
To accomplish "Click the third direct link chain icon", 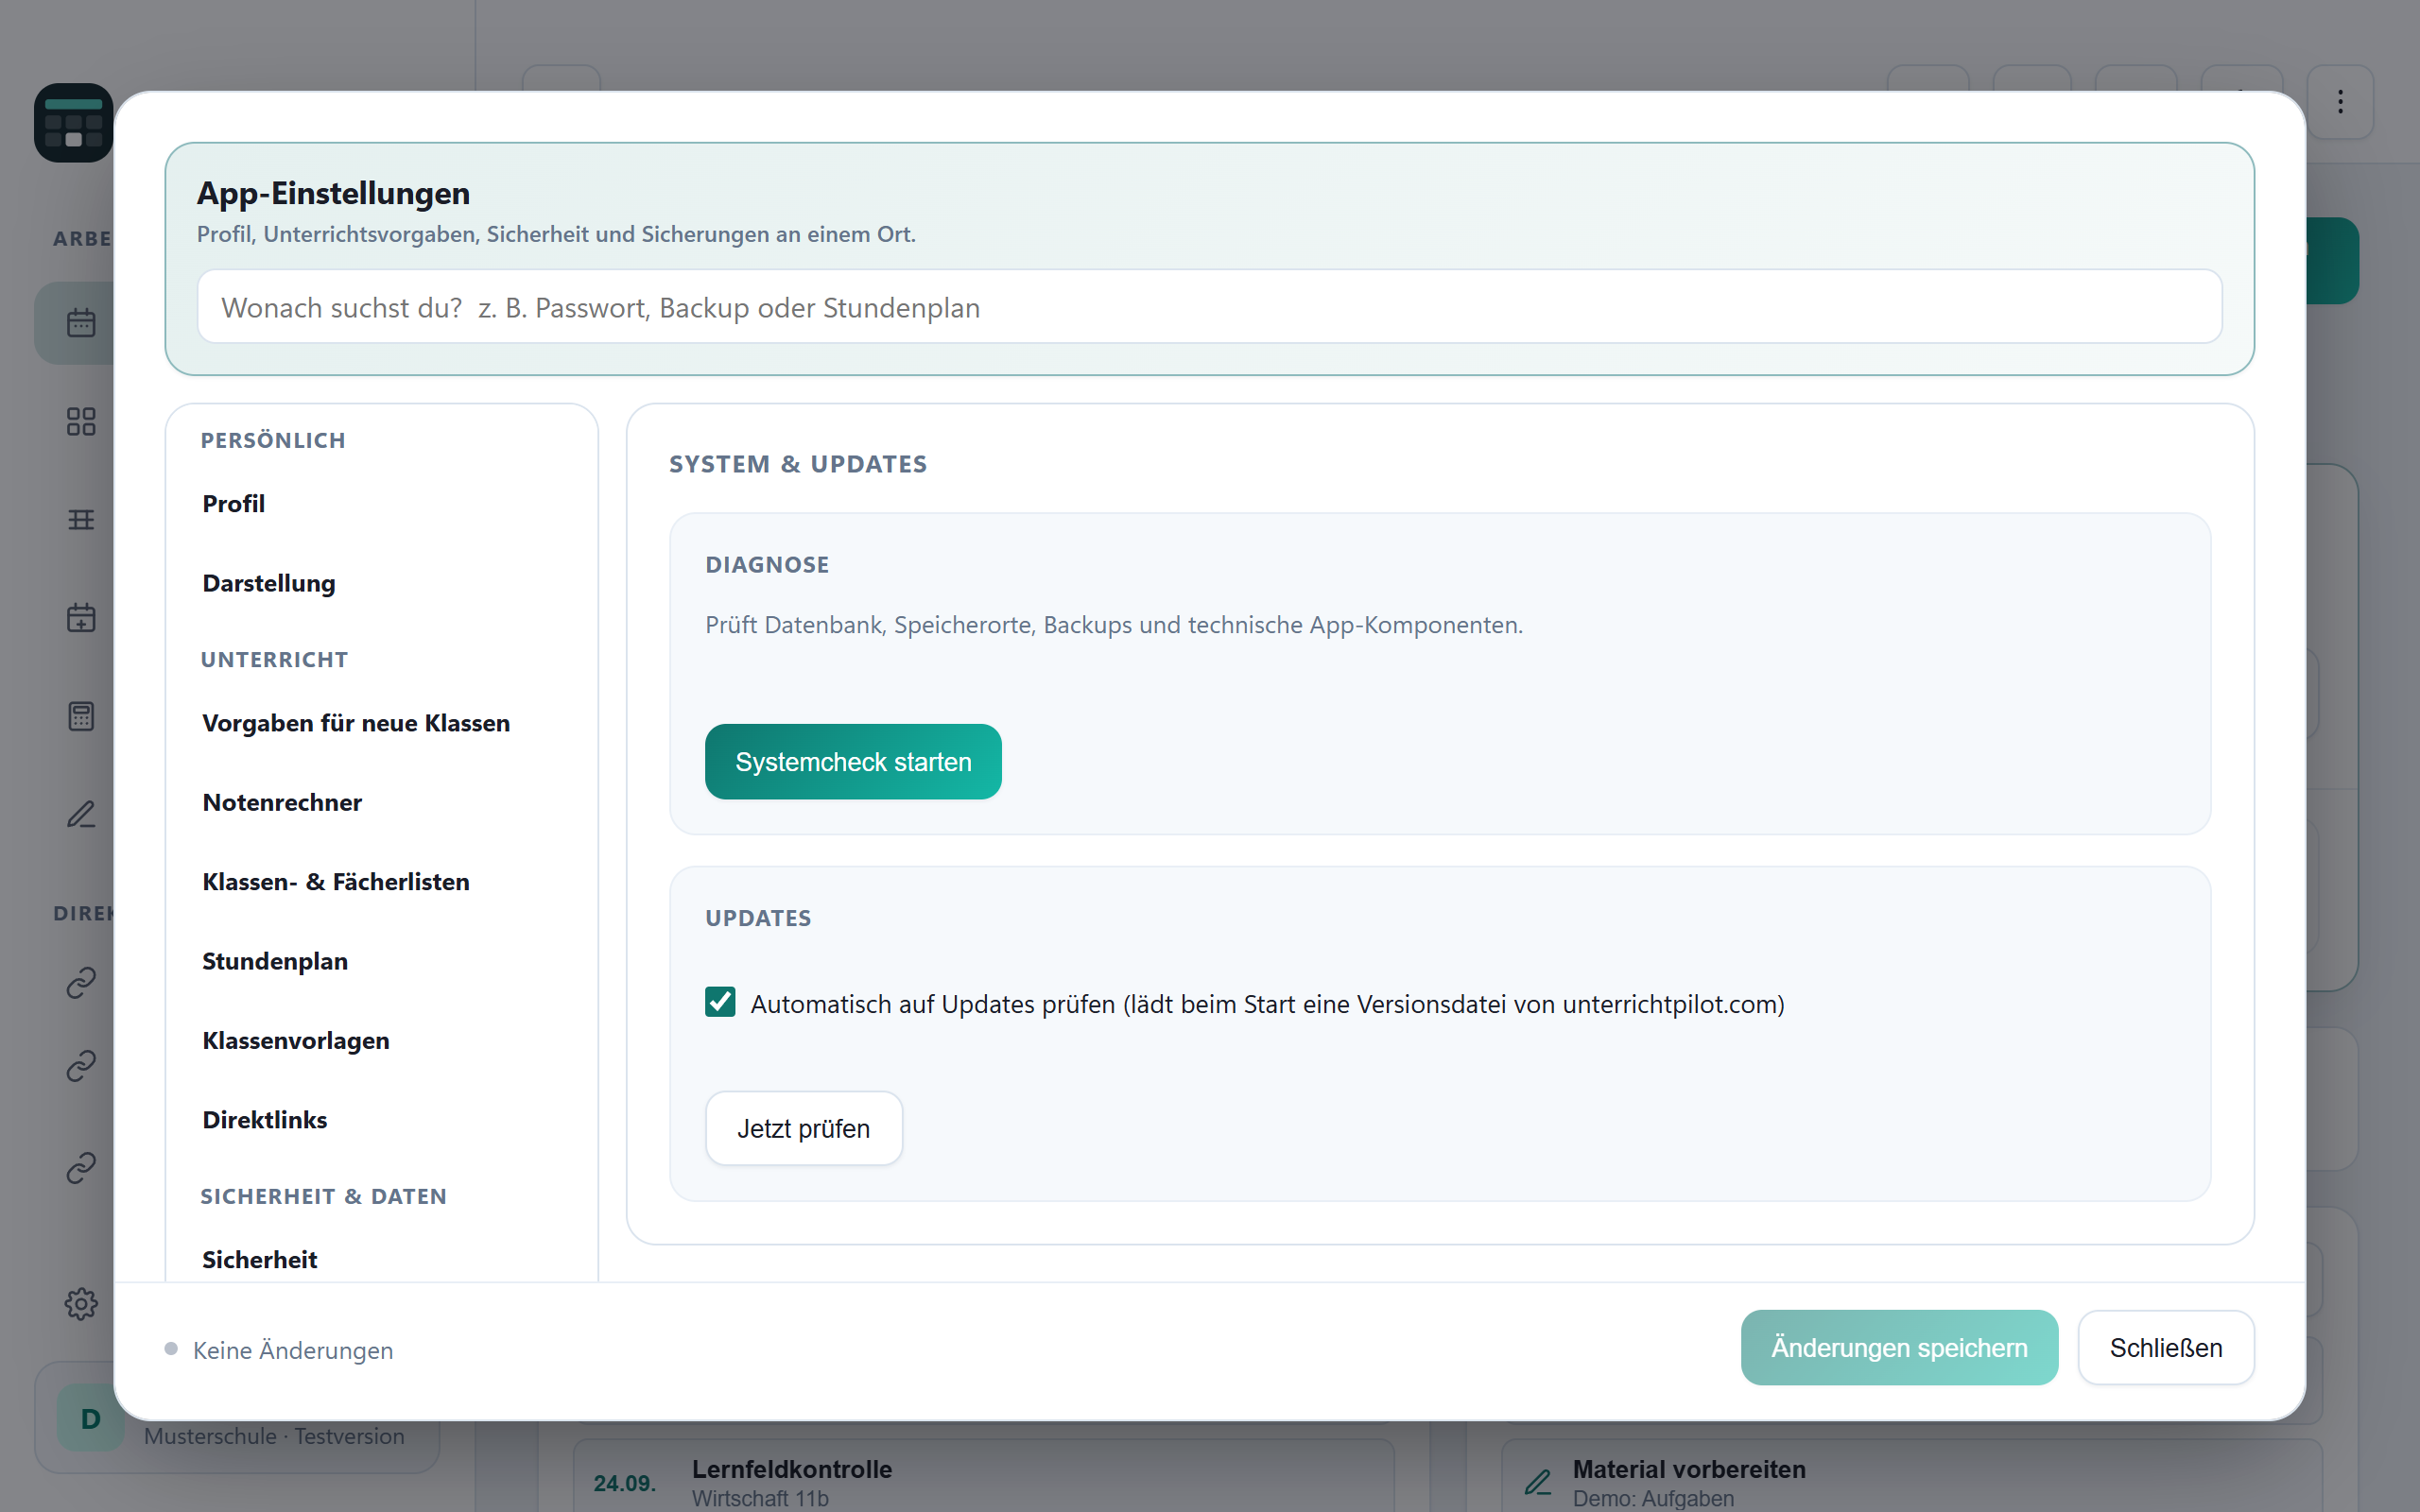I will coord(81,1167).
